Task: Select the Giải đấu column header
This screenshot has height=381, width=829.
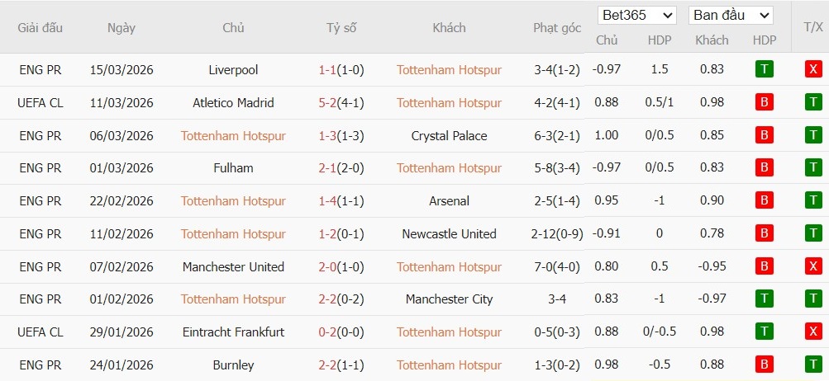Action: click(x=40, y=27)
